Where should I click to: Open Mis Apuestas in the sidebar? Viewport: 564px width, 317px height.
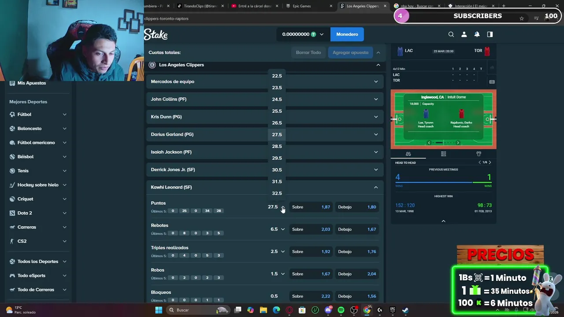click(32, 83)
